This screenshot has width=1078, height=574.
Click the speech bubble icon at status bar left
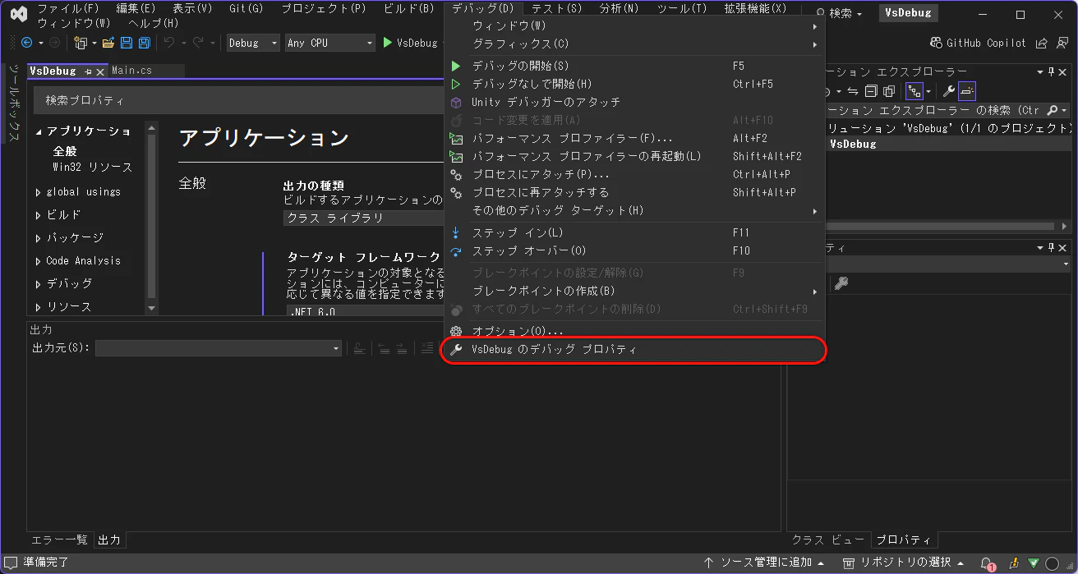click(12, 563)
